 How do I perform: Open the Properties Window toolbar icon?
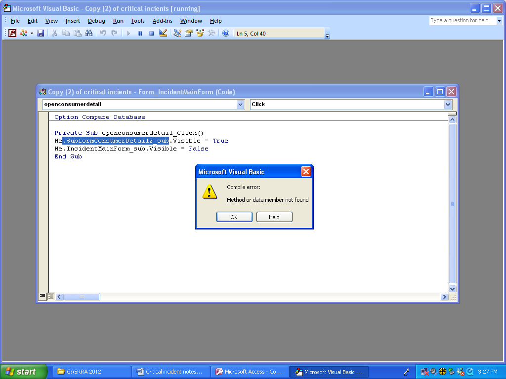[x=188, y=33]
